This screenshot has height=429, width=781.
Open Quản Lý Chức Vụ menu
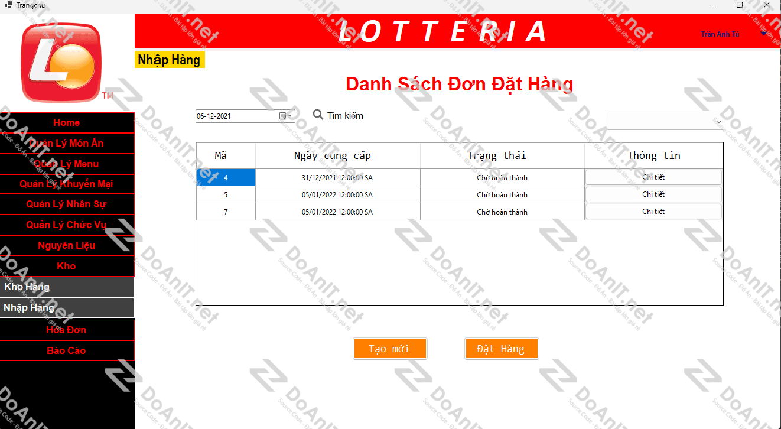67,225
